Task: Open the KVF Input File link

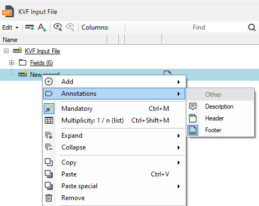Action: (x=43, y=51)
